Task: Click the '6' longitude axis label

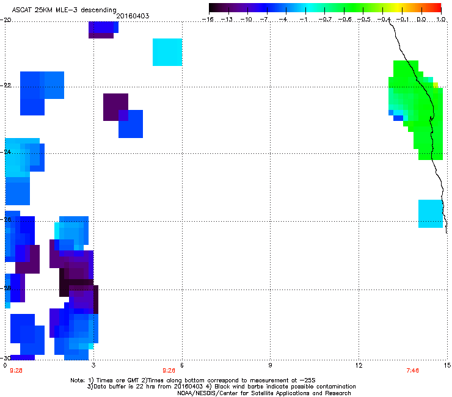Action: (182, 366)
